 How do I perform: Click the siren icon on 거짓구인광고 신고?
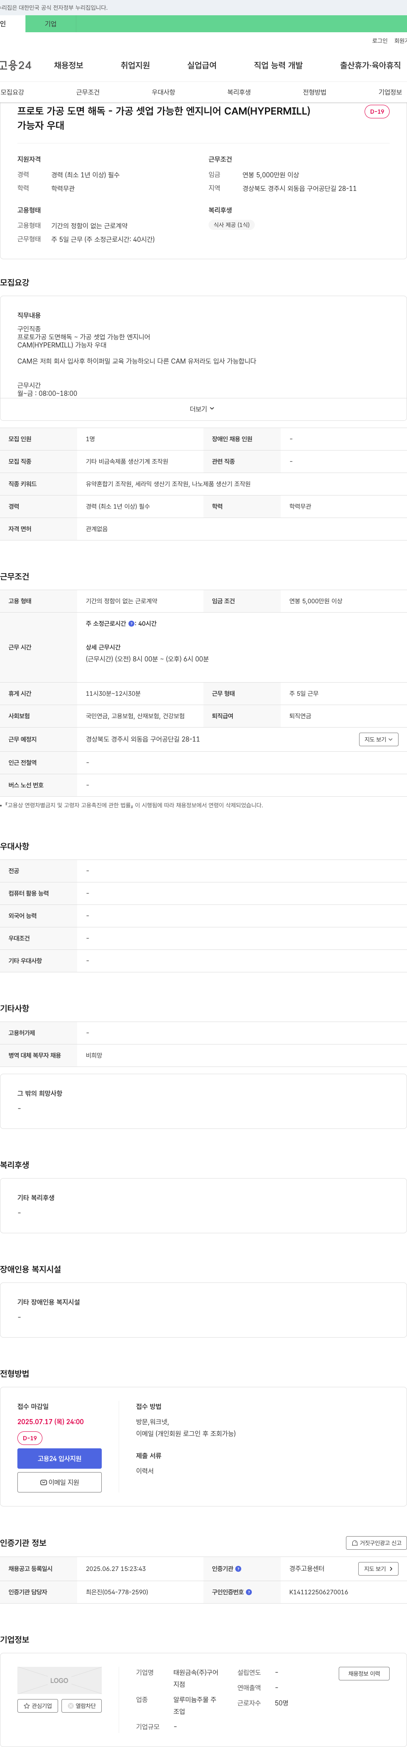(355, 1543)
